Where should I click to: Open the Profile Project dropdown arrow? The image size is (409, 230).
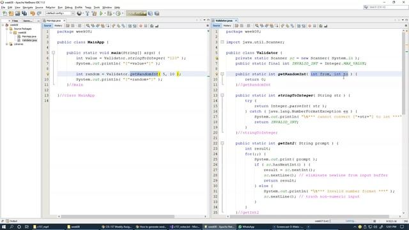(x=122, y=13)
